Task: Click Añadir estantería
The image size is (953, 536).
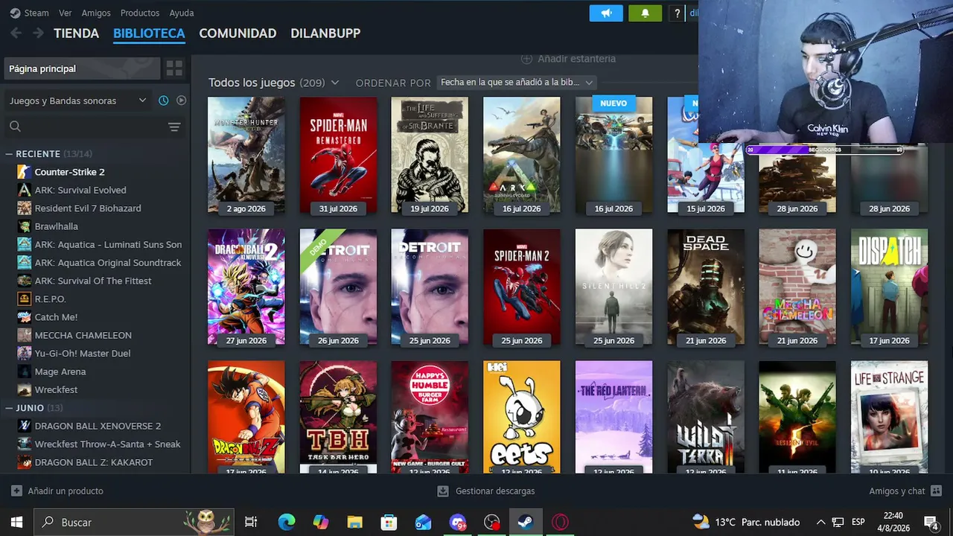Action: pyautogui.click(x=568, y=59)
